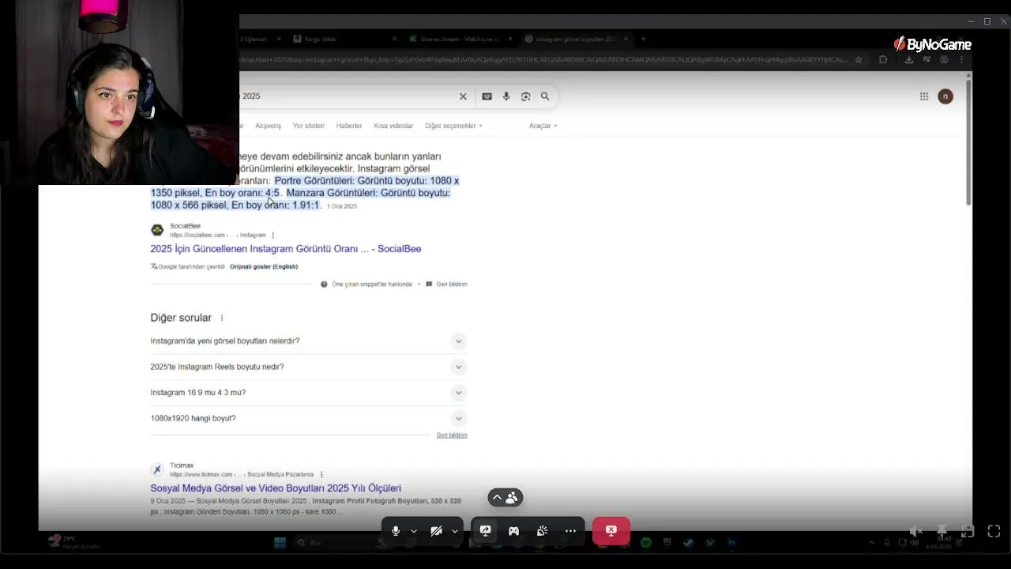This screenshot has width=1011, height=569.
Task: Open the Diğer seçenekler dropdown
Action: (453, 126)
